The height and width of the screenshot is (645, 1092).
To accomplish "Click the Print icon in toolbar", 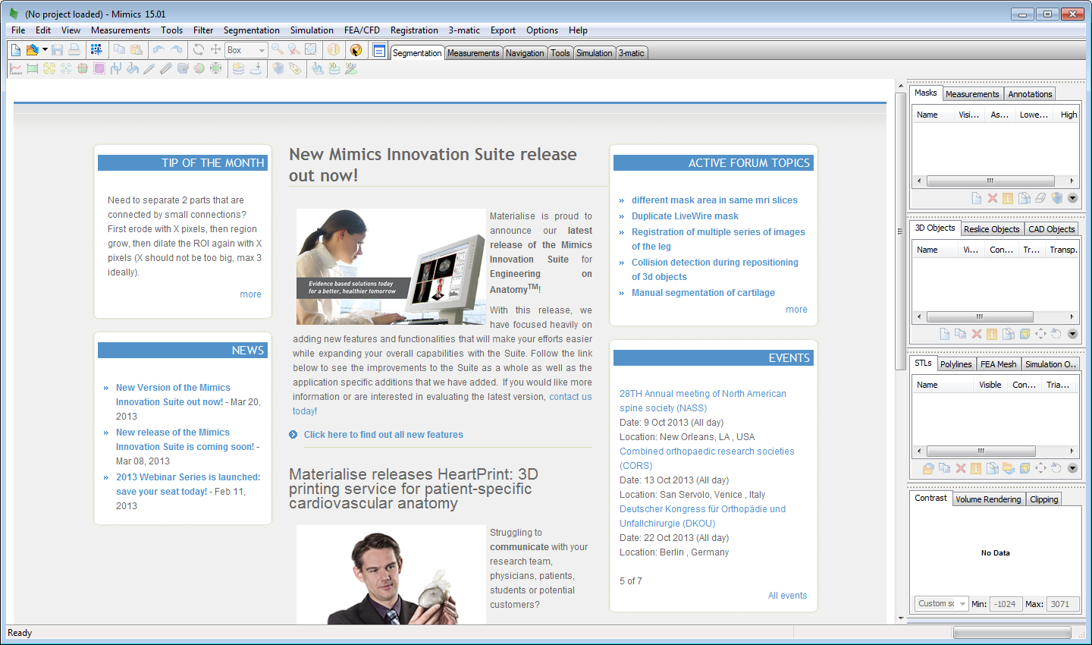I will point(74,49).
